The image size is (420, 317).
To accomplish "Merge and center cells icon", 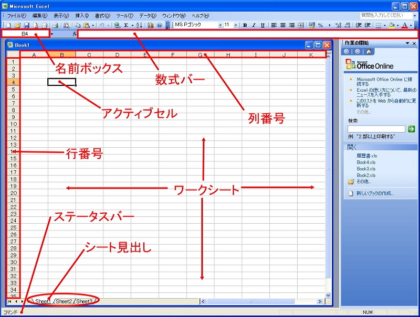I will click(x=301, y=25).
